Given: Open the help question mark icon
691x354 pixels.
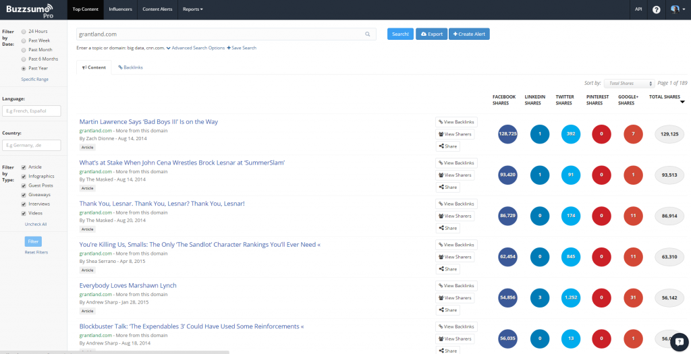Looking at the screenshot, I should (656, 9).
